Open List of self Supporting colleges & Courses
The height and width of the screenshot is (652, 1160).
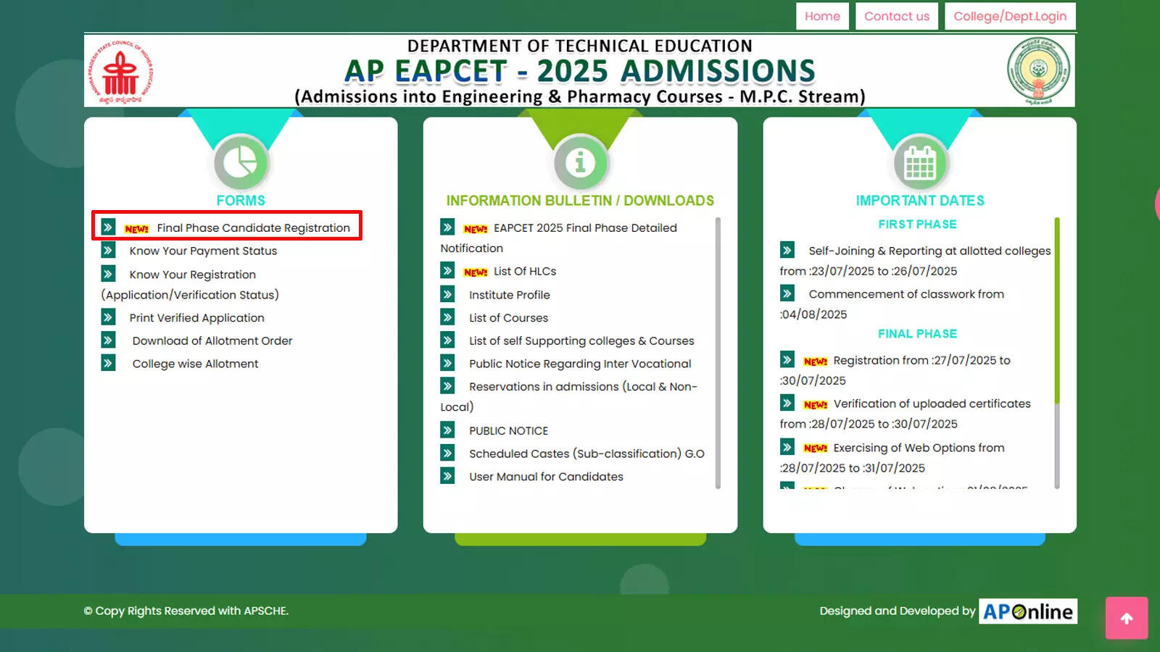[x=581, y=340]
